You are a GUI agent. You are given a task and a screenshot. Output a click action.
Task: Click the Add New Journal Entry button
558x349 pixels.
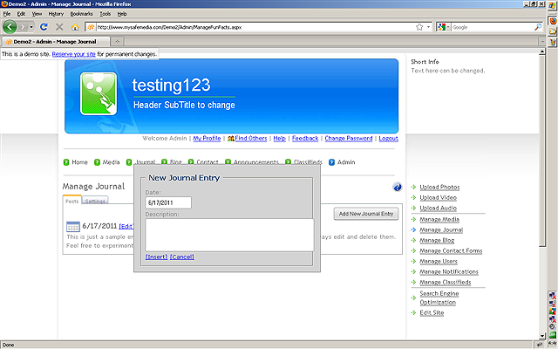pyautogui.click(x=366, y=214)
